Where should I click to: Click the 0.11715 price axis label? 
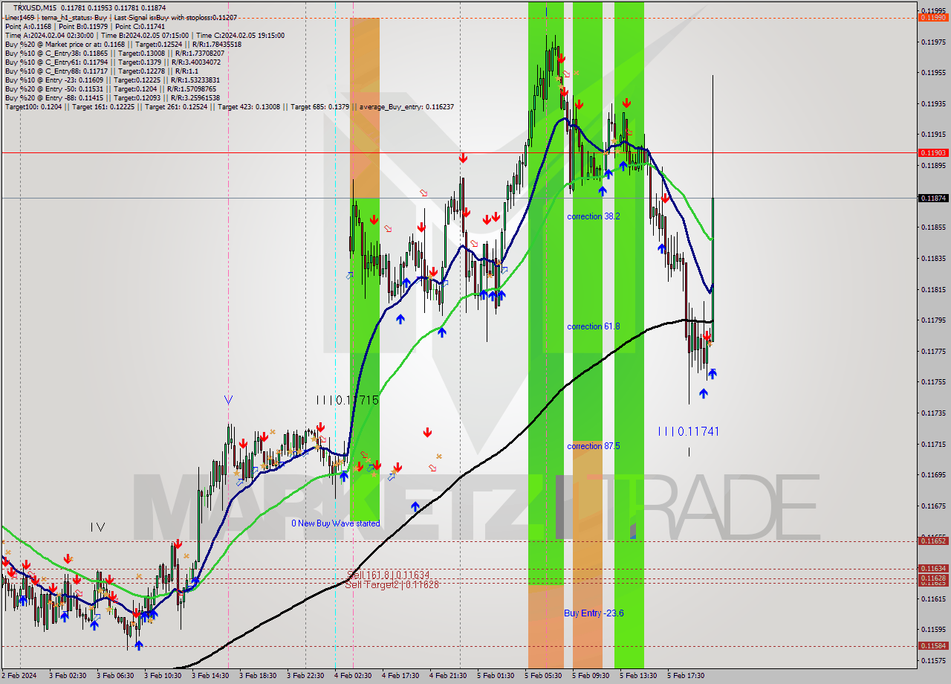tap(932, 445)
